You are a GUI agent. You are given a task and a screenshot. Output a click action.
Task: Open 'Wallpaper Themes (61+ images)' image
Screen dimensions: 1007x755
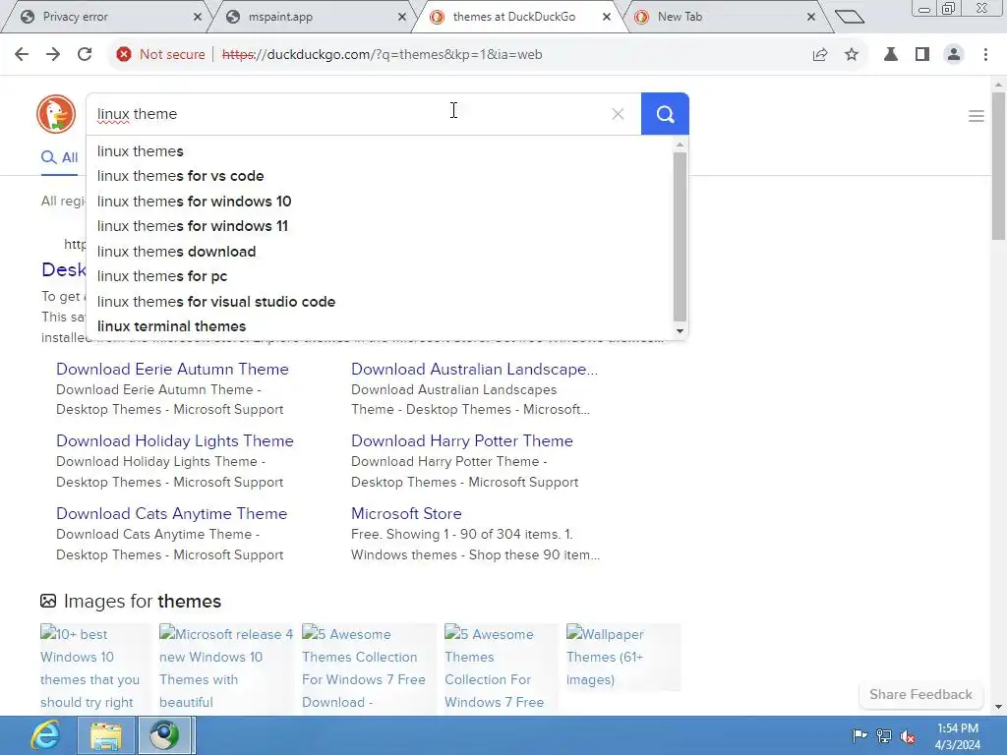tap(622, 657)
